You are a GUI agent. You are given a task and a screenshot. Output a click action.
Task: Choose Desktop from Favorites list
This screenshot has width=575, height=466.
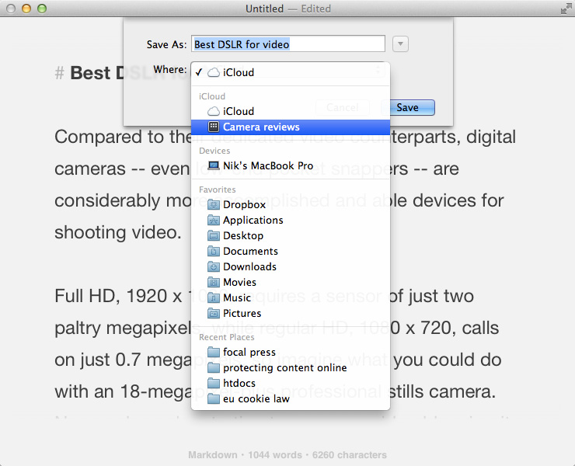point(242,235)
